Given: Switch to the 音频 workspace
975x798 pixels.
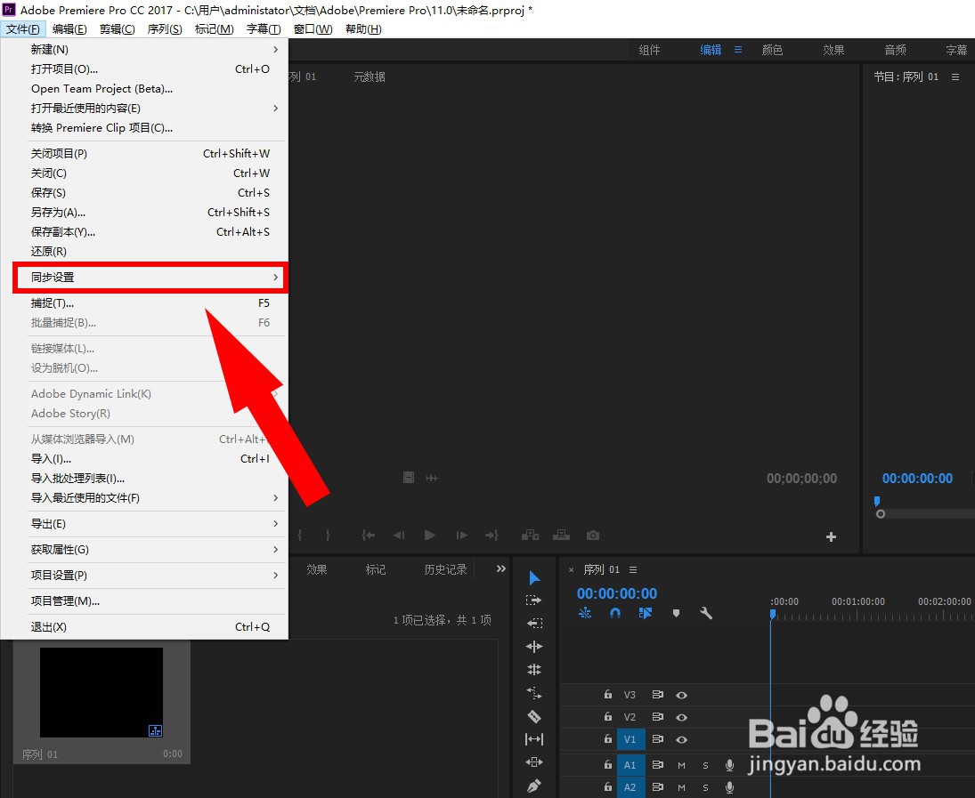Looking at the screenshot, I should click(x=896, y=50).
